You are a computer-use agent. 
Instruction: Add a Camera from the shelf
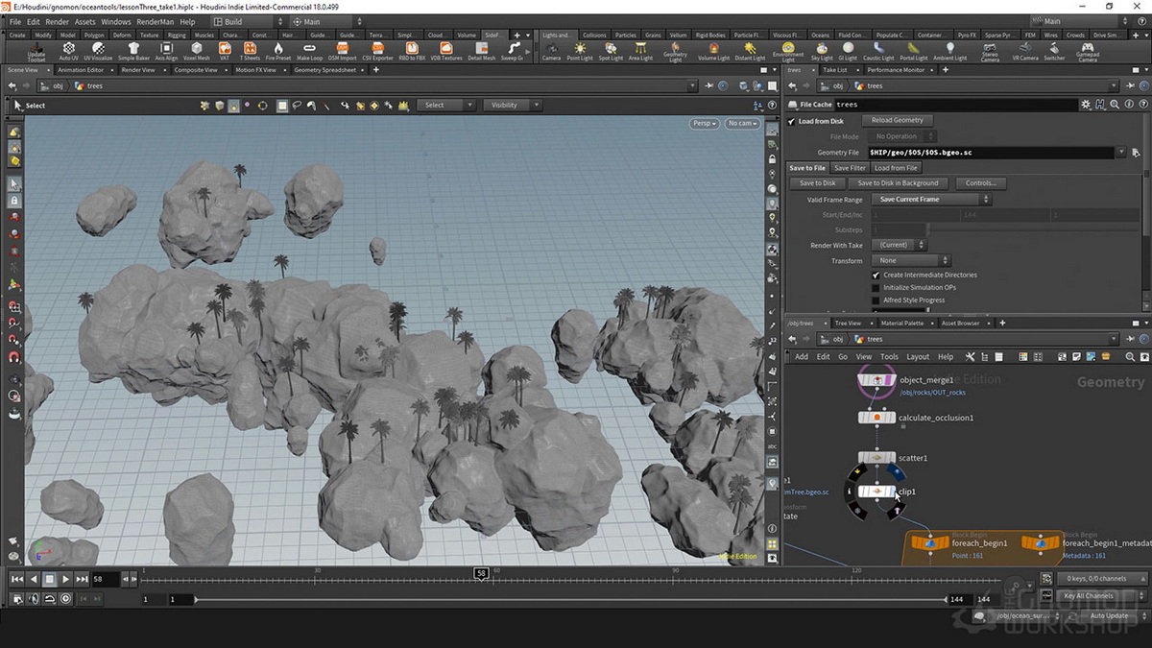(551, 51)
